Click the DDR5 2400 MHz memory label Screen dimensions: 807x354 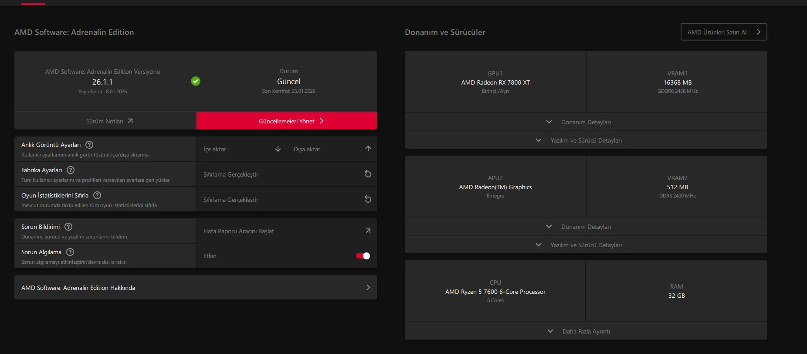[678, 196]
